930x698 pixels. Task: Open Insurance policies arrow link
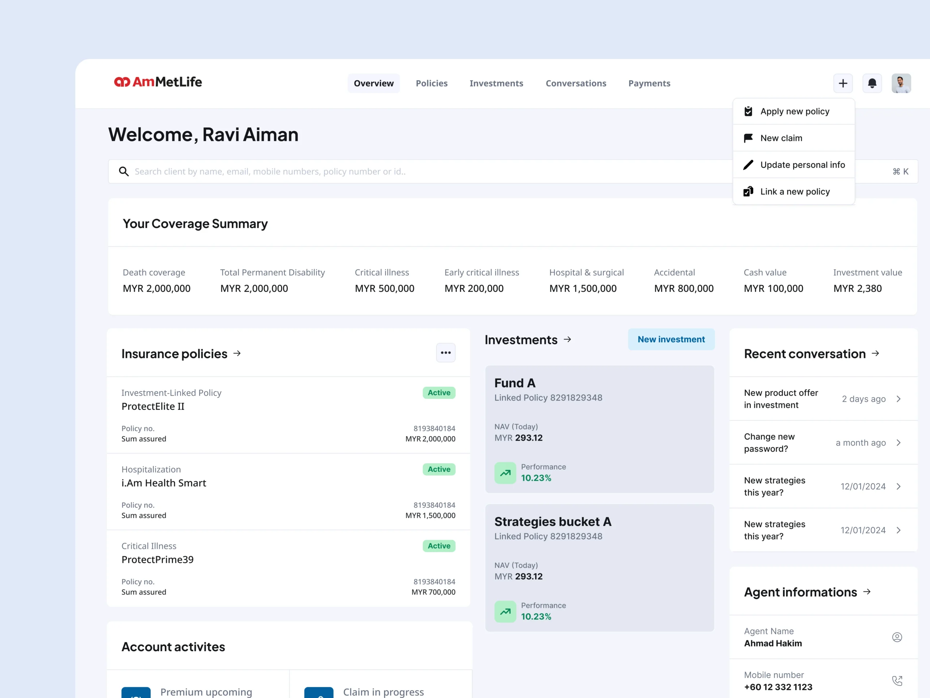pyautogui.click(x=237, y=353)
